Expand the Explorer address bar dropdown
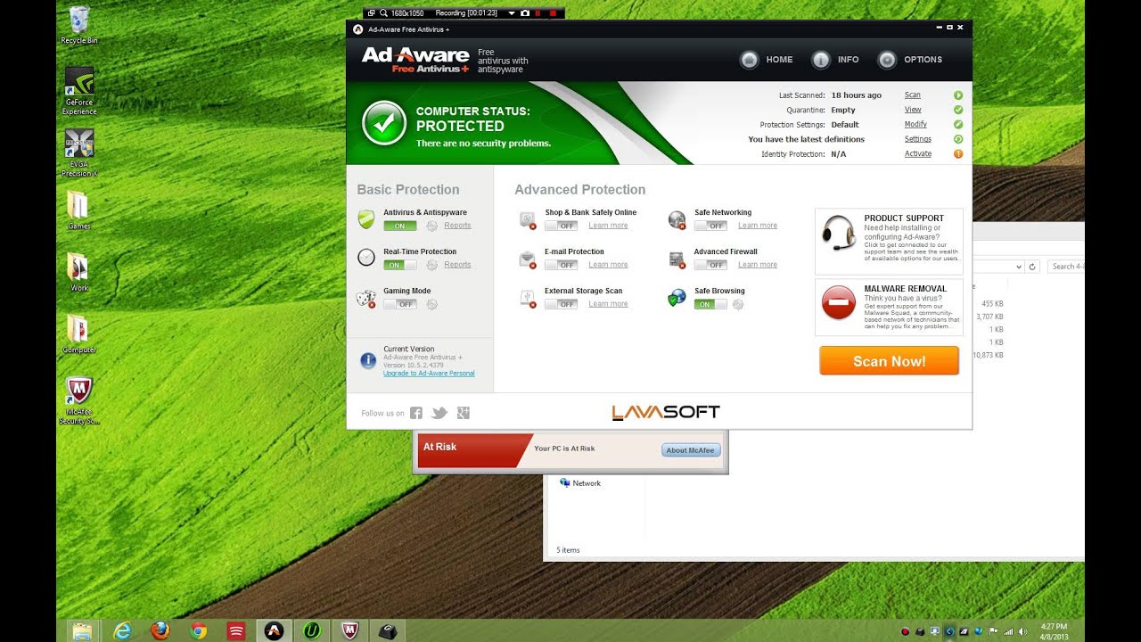 click(1019, 267)
